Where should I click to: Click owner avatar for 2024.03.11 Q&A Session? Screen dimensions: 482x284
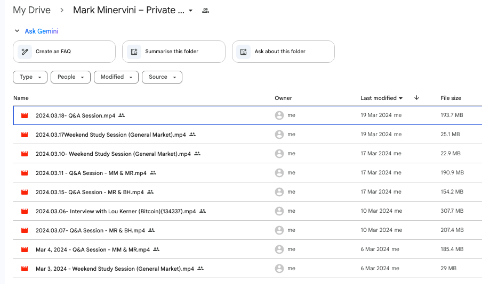point(279,173)
